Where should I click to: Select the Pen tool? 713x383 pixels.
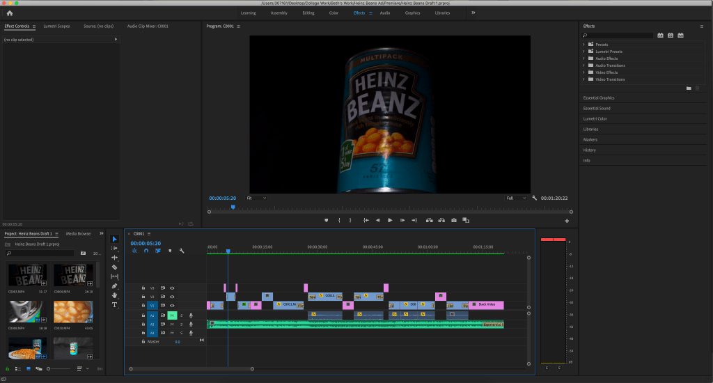tap(115, 286)
